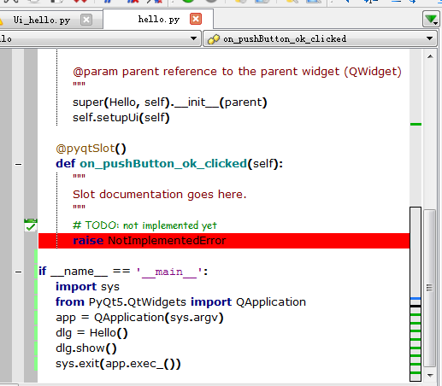Open the on_pushButton_ok_clicked method dropdown

click(320, 38)
